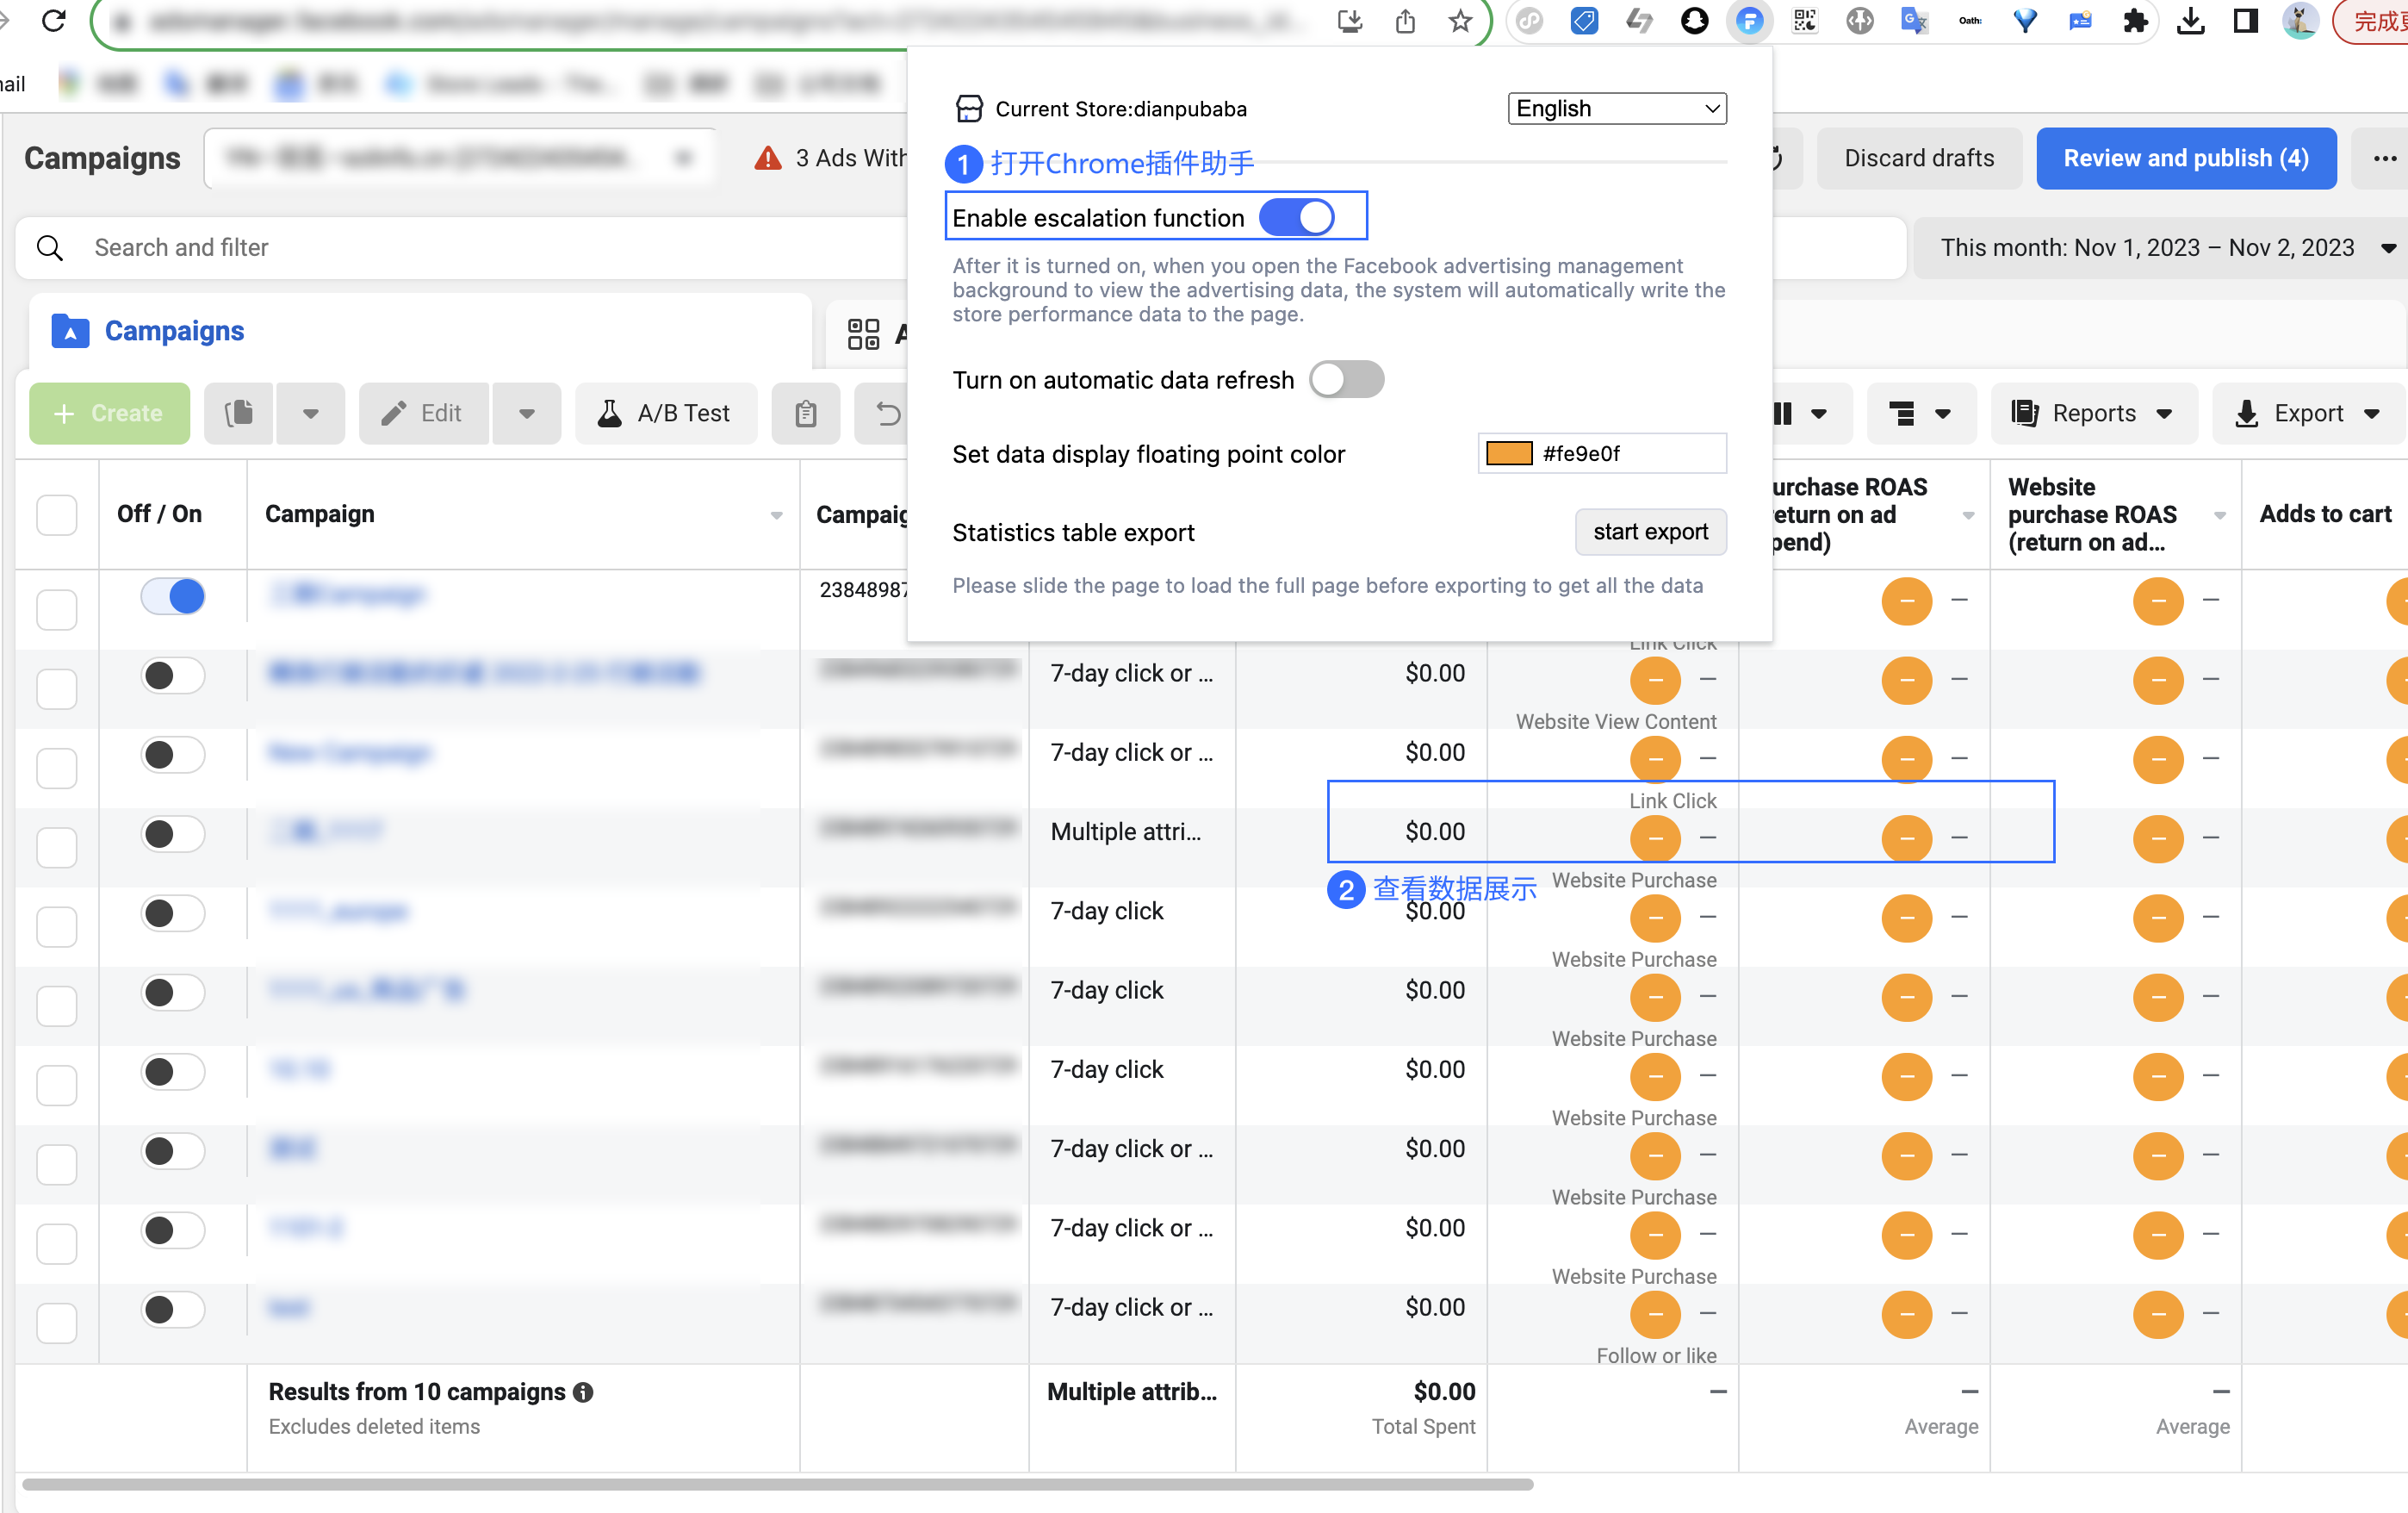Click the orange floating point color swatch
Image resolution: width=2408 pixels, height=1513 pixels.
click(1508, 453)
